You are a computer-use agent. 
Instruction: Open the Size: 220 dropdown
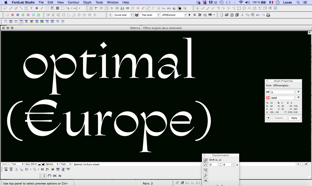[31, 164]
